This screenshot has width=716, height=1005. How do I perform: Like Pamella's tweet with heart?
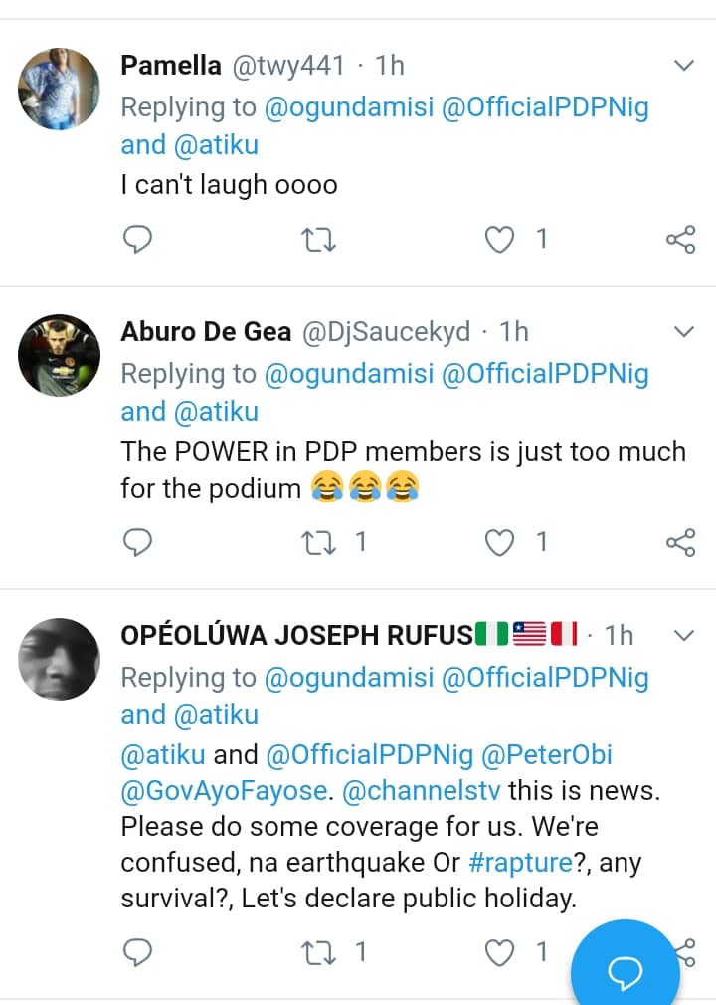499,239
